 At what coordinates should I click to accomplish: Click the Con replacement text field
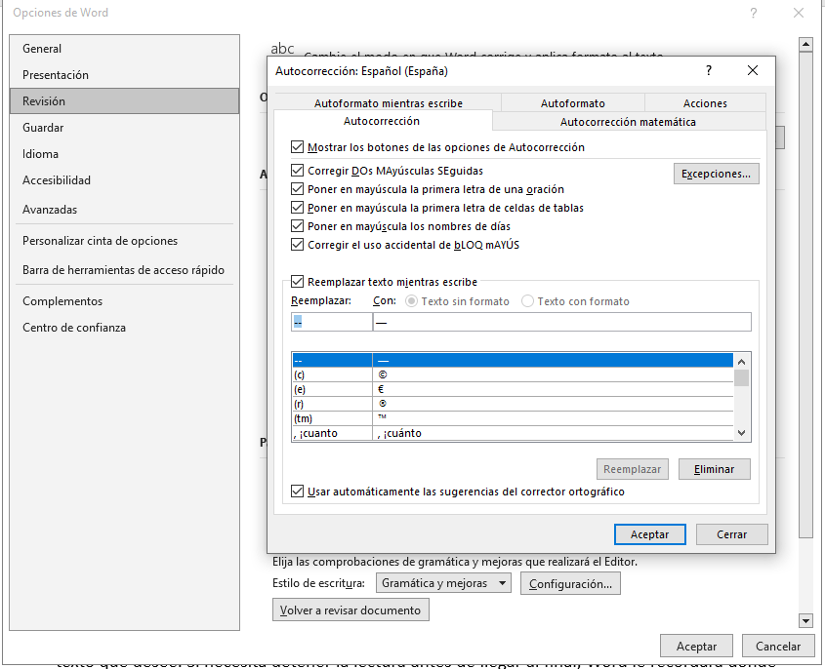point(562,322)
